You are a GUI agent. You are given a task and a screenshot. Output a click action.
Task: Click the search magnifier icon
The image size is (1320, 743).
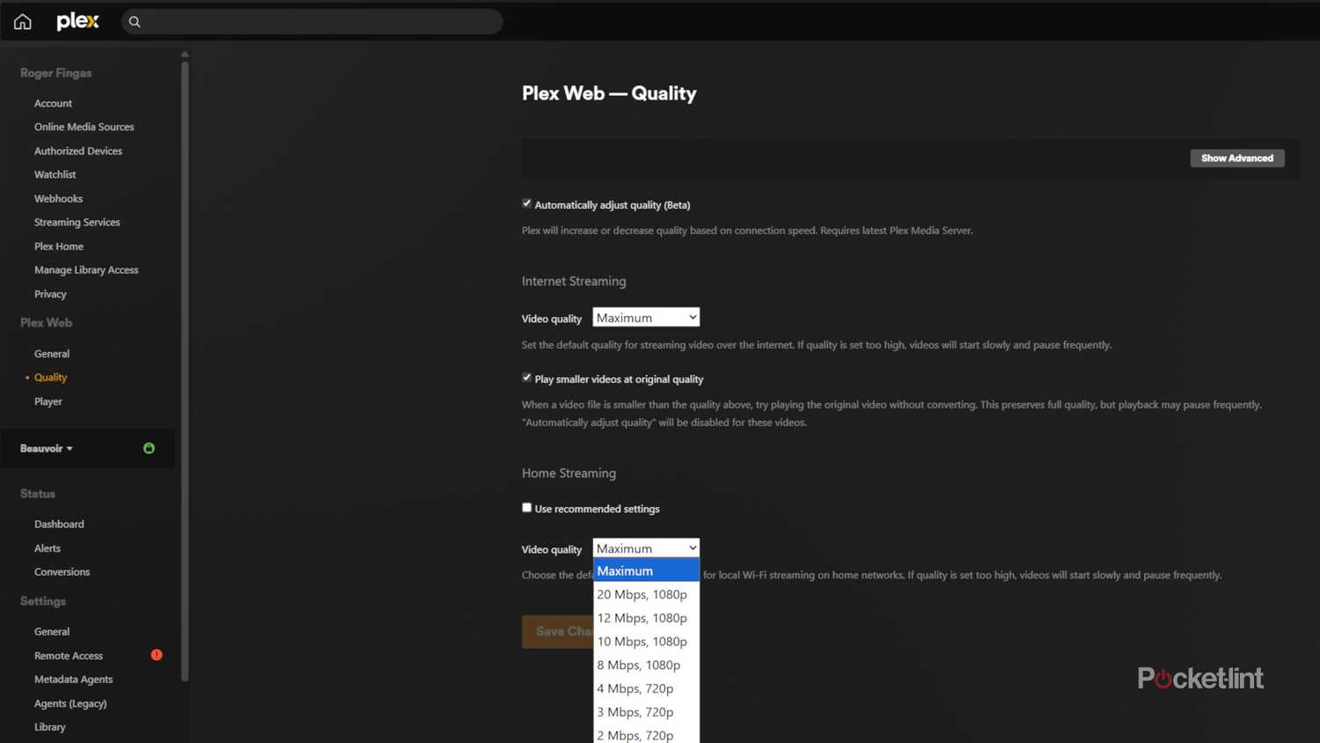click(135, 22)
